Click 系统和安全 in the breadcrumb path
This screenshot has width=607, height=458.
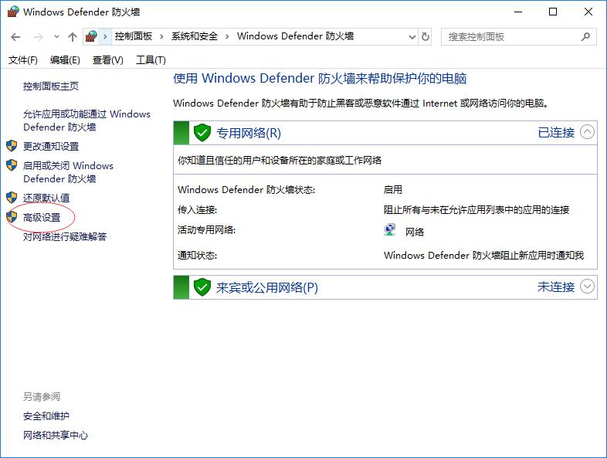click(x=195, y=36)
